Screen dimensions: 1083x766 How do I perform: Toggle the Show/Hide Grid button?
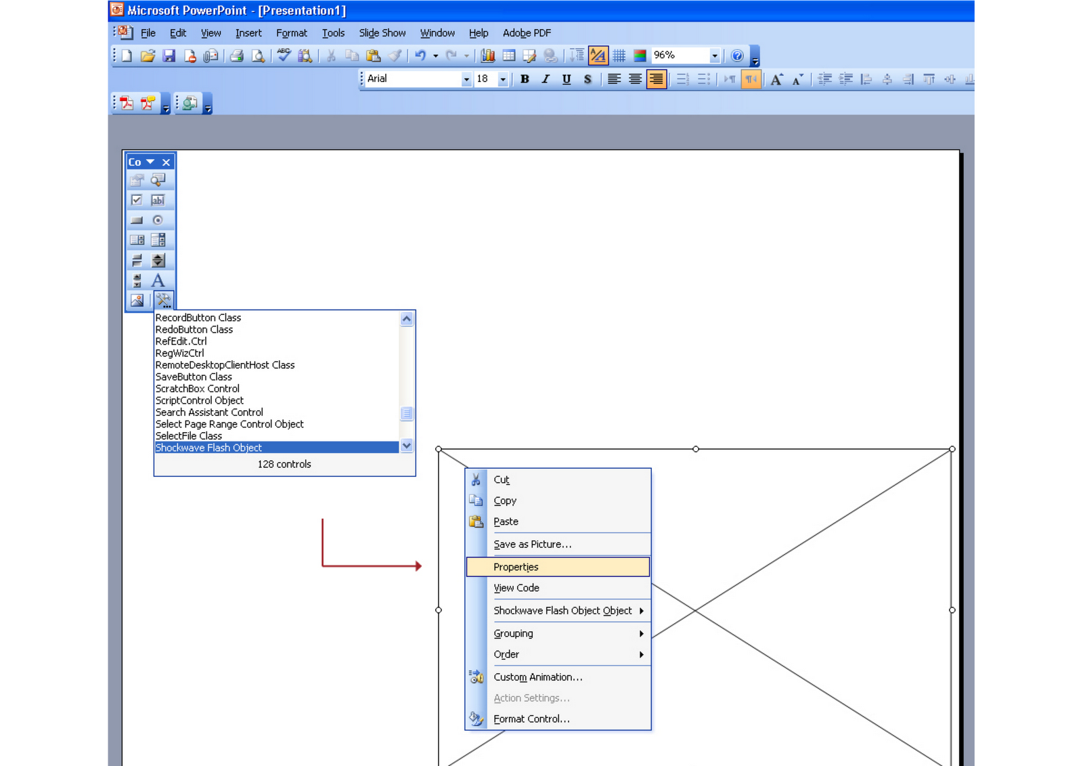pos(619,56)
